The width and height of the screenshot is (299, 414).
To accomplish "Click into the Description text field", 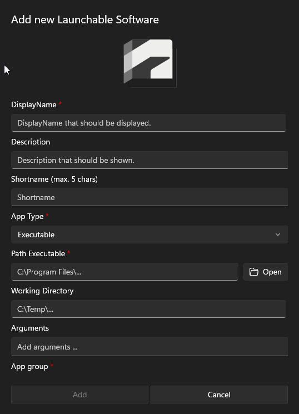I will point(149,160).
